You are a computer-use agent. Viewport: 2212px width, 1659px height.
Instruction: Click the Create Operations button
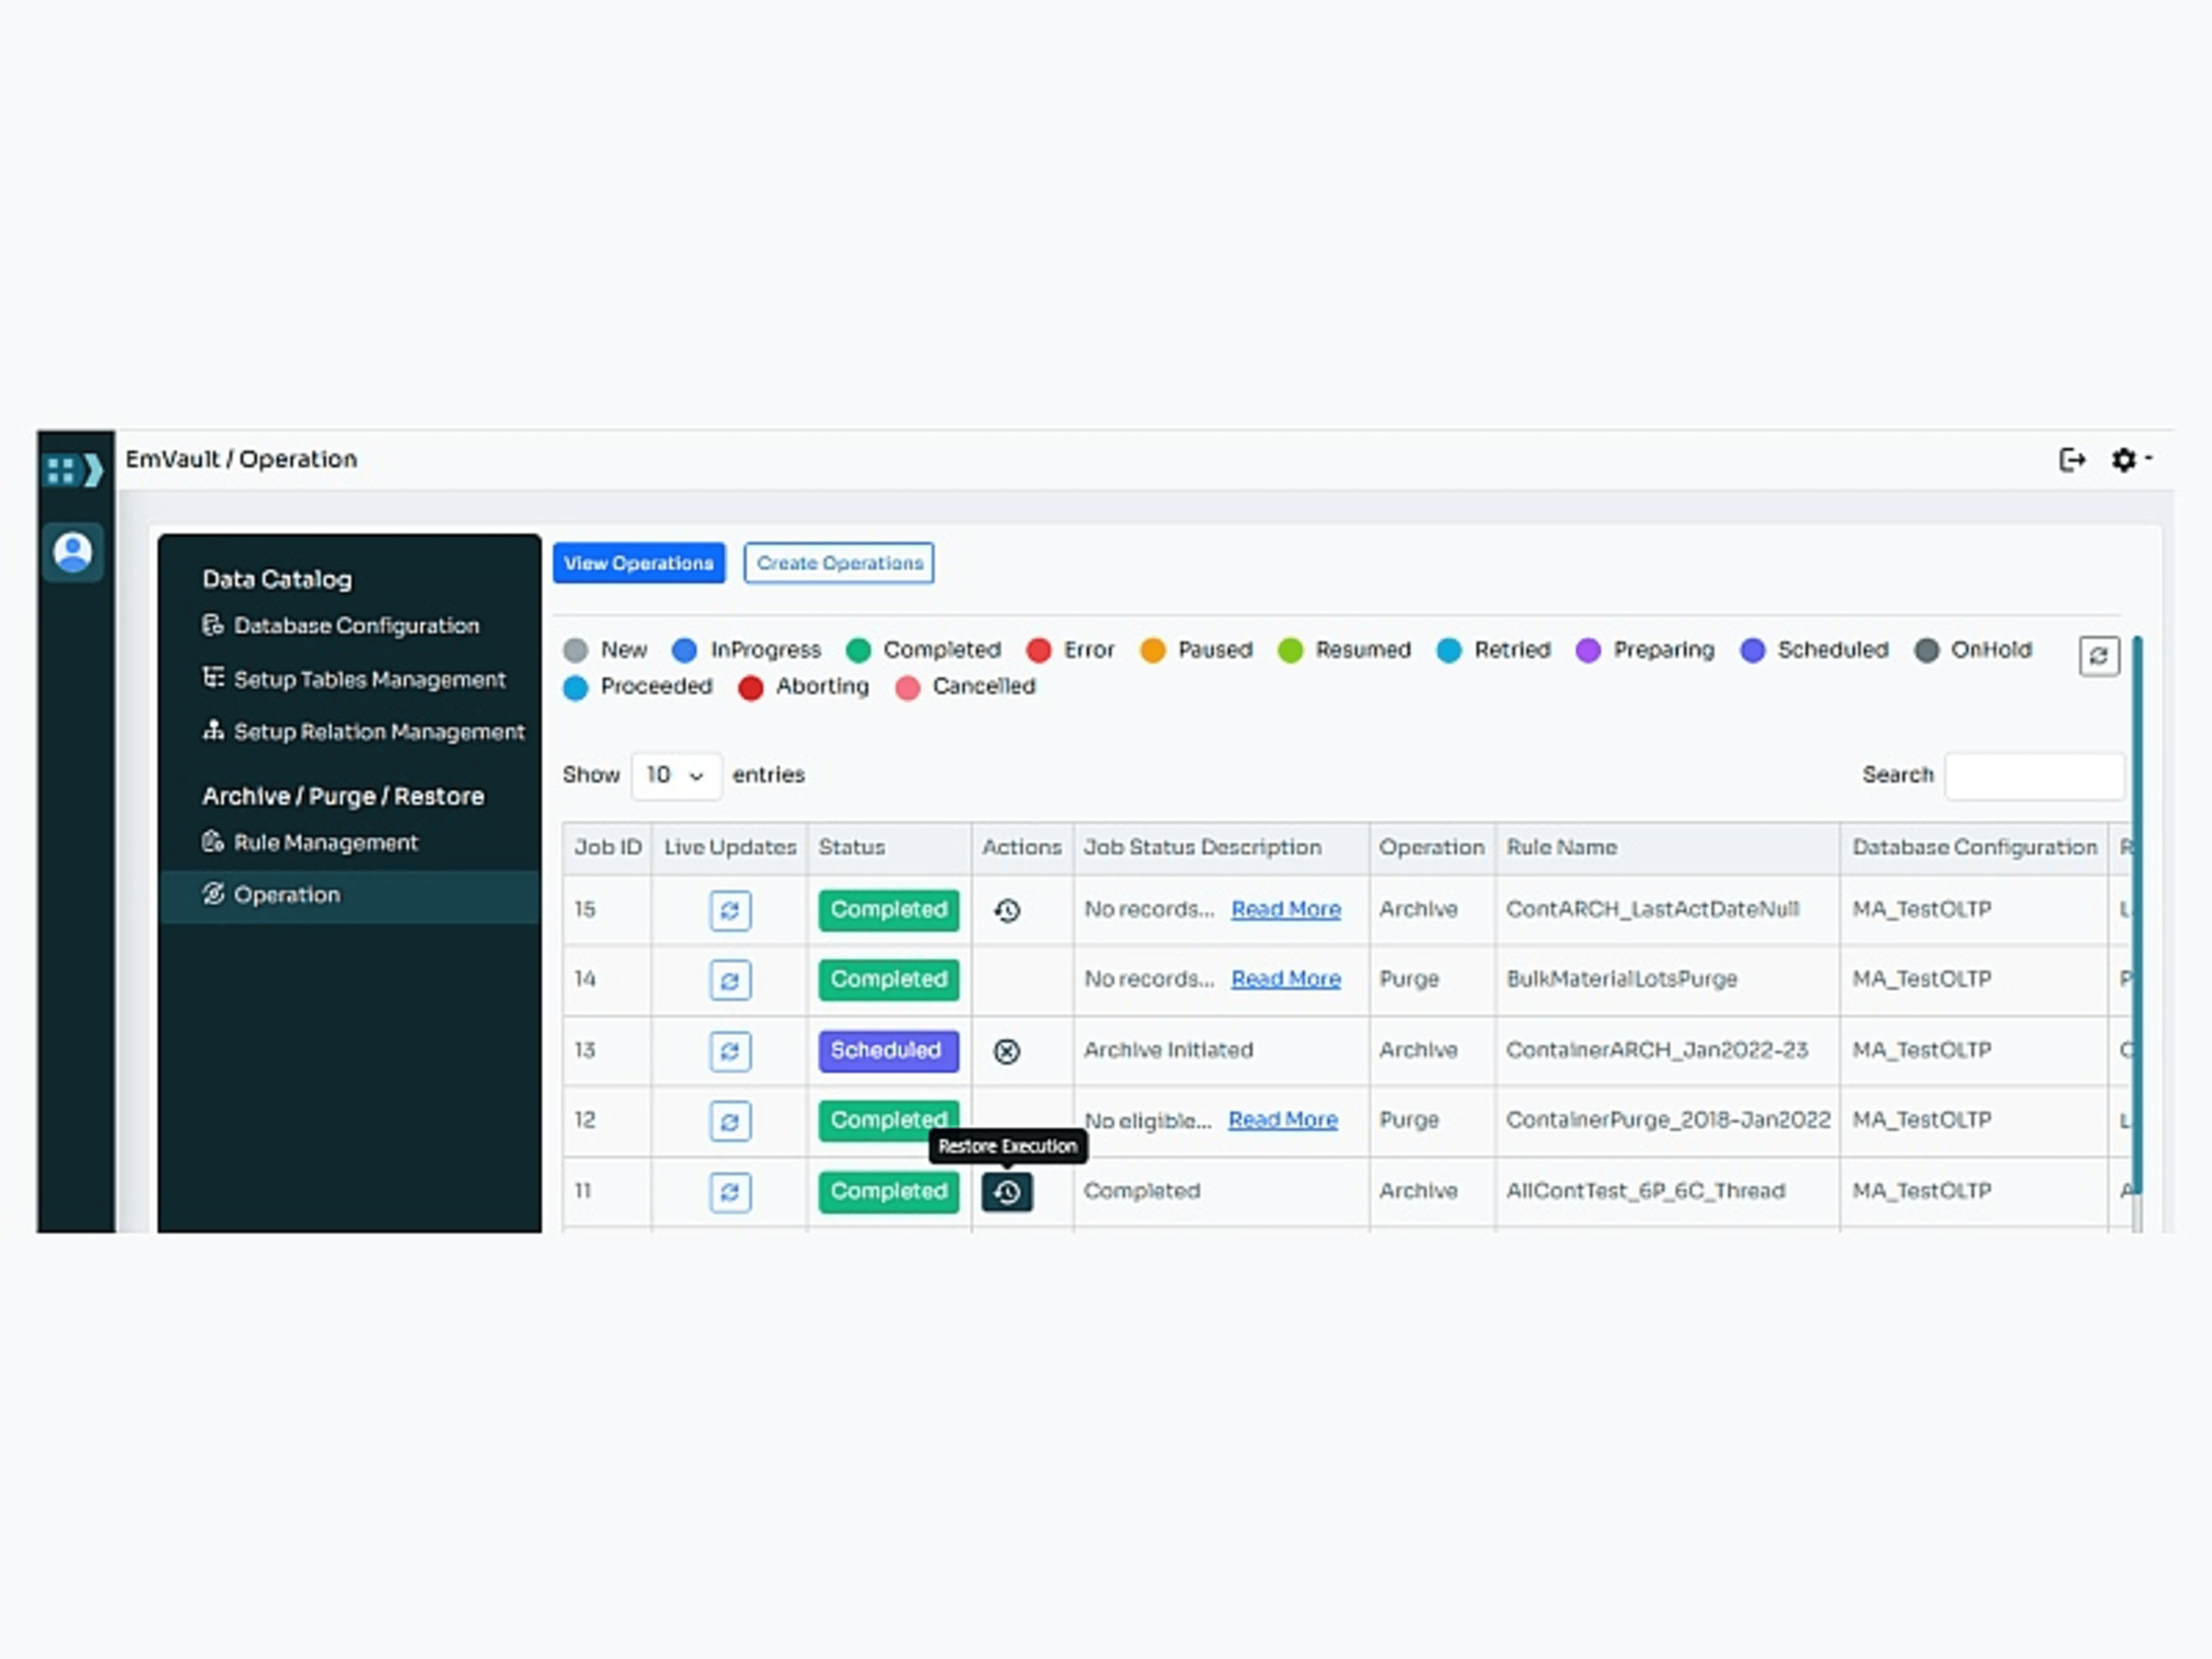coord(838,563)
